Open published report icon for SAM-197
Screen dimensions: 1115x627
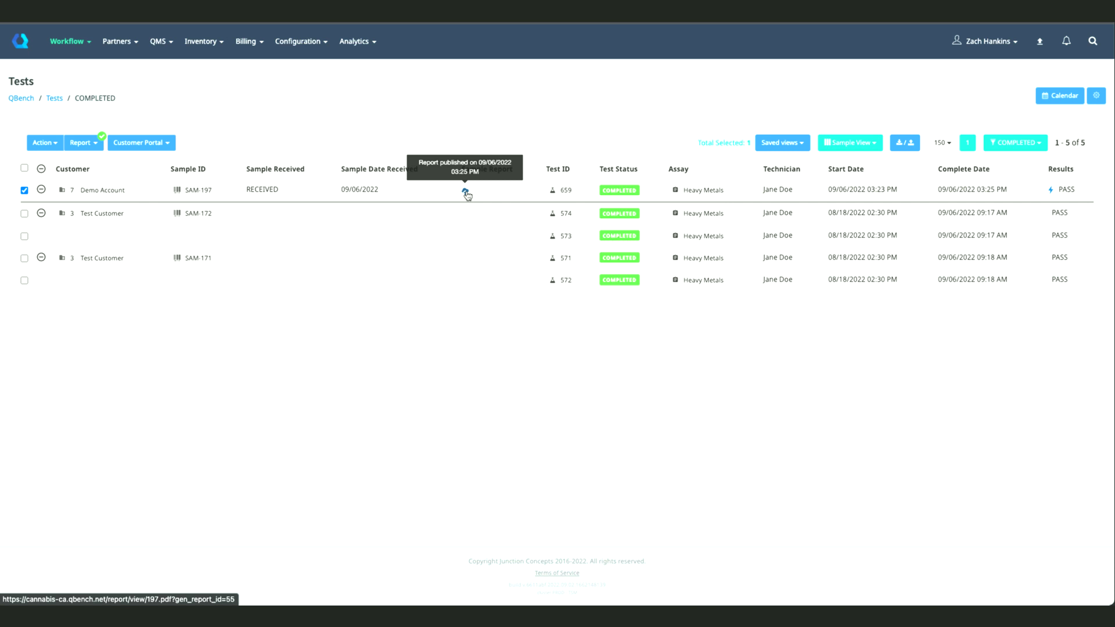[x=465, y=190]
